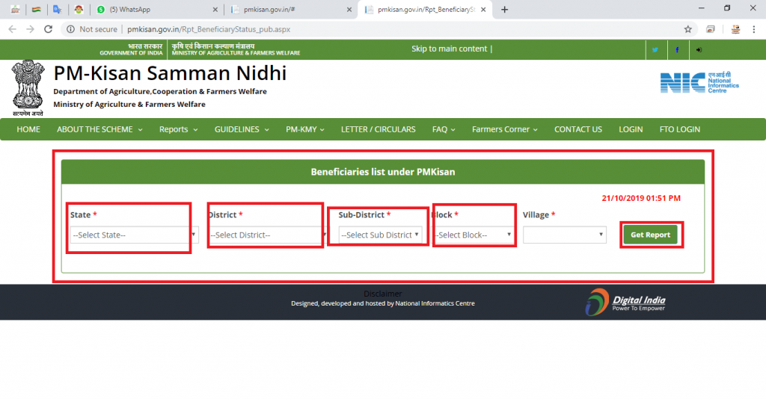Open the Village dropdown
766x399 pixels.
point(564,235)
